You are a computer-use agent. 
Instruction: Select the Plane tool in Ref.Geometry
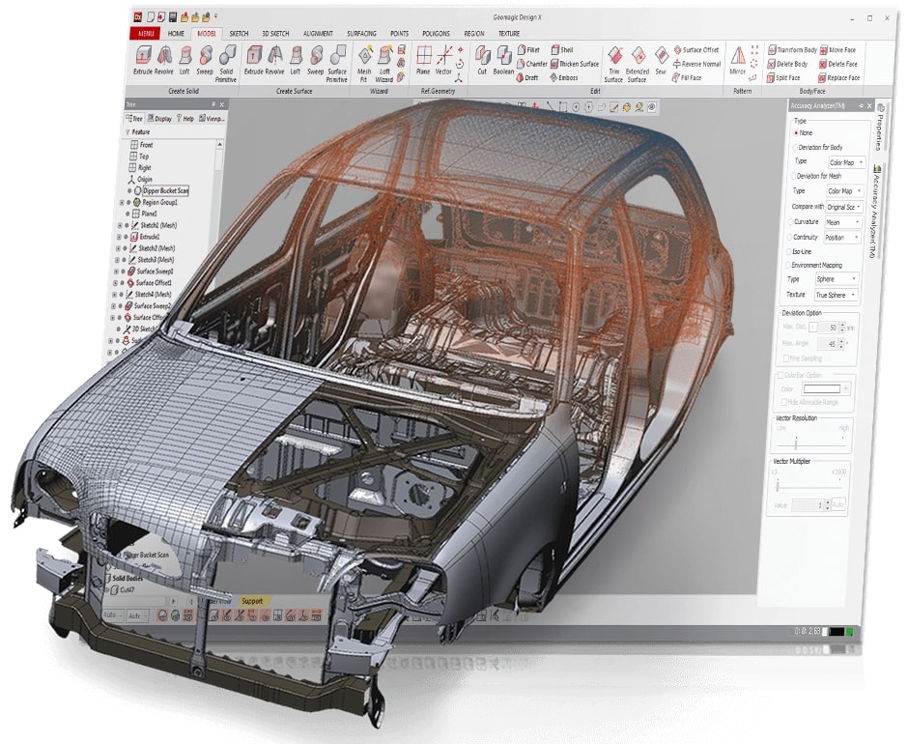click(x=423, y=60)
